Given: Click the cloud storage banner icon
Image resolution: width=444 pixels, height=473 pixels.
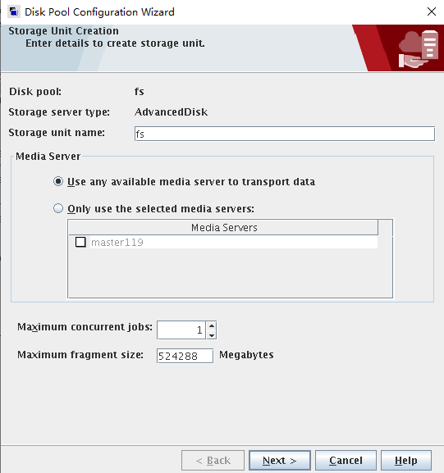Looking at the screenshot, I should coord(419,49).
